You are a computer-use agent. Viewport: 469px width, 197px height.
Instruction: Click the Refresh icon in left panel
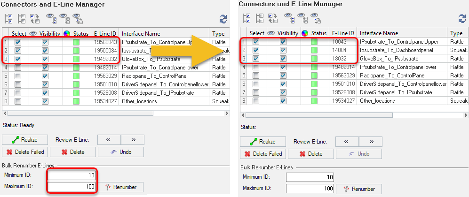(223, 19)
